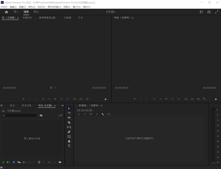Switch project panel to list view
This screenshot has height=169, width=221.
(9, 162)
